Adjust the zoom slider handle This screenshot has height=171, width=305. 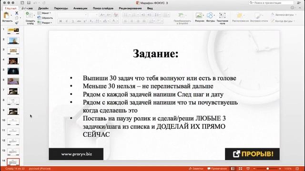pyautogui.click(x=268, y=169)
